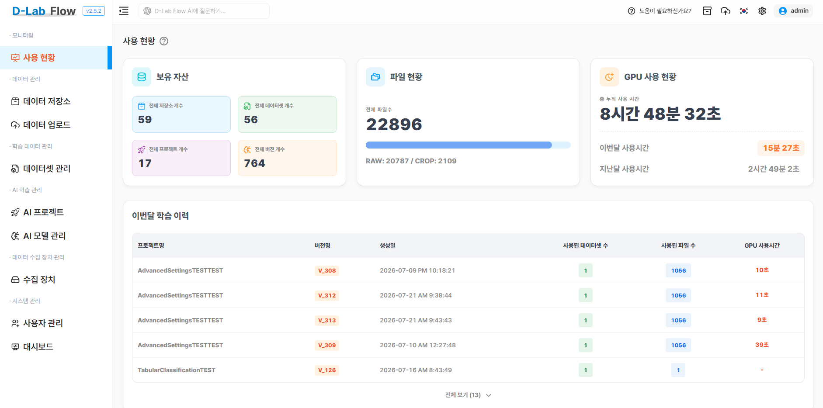Open 데이터 저장소 in the sidebar
The height and width of the screenshot is (408, 823).
tap(56, 101)
